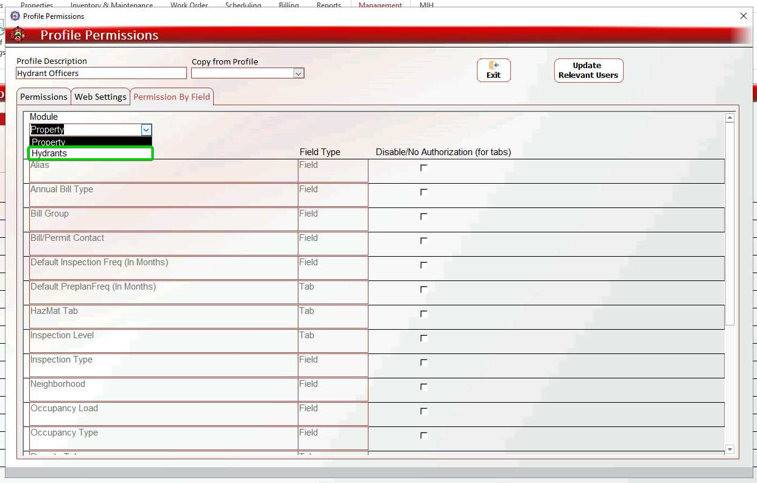Click the Exit button with door icon

(x=493, y=70)
